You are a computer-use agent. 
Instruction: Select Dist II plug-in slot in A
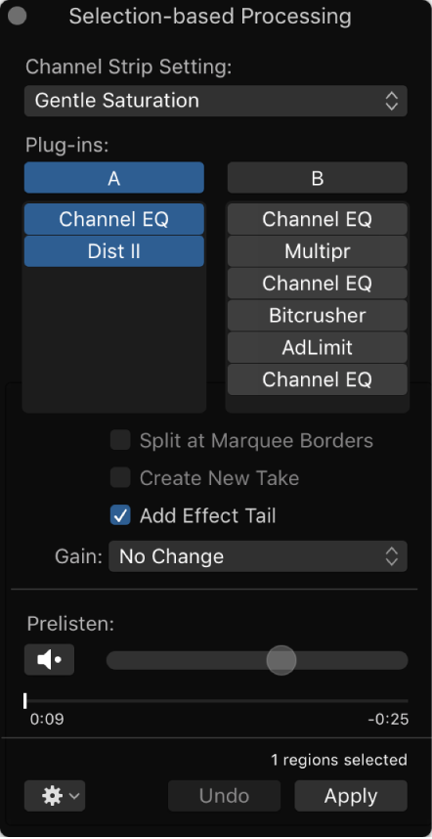click(114, 251)
